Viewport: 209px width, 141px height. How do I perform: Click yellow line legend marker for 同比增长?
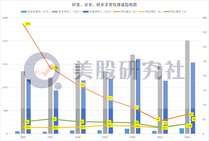141,12
